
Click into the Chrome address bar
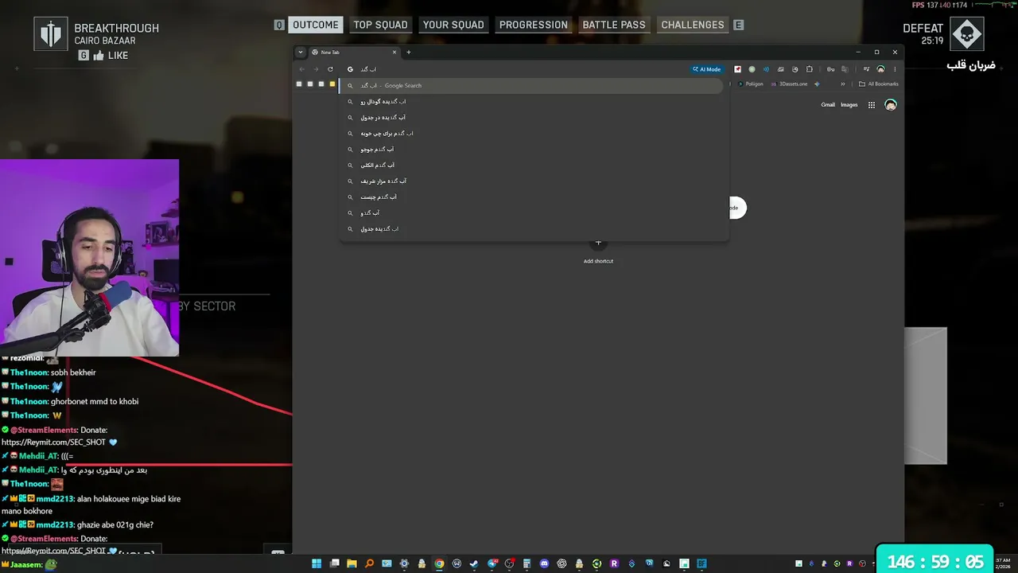pos(517,69)
